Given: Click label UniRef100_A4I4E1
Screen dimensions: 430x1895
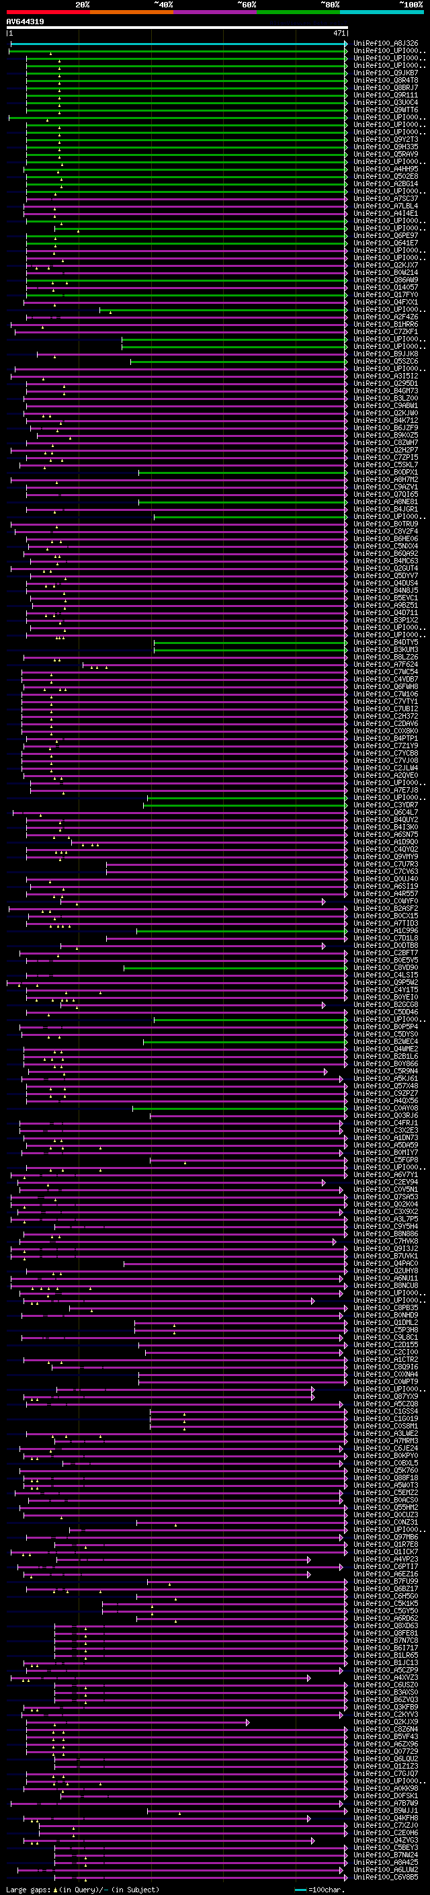Looking at the screenshot, I should 385,213.
